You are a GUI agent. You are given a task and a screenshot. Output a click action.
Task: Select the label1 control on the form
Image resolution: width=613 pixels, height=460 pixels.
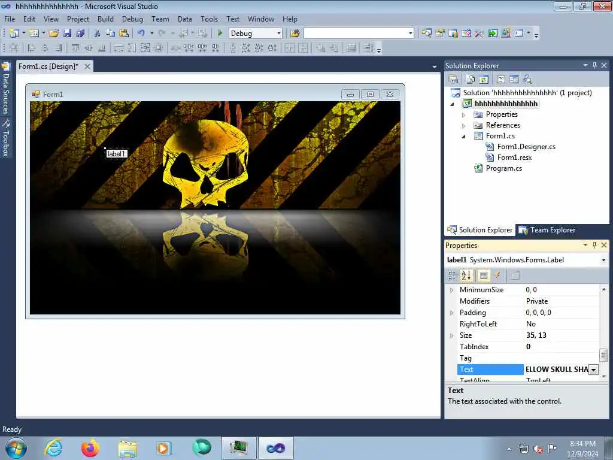click(116, 154)
